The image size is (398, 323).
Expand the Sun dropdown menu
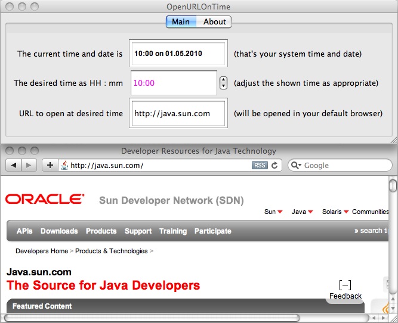click(x=274, y=212)
